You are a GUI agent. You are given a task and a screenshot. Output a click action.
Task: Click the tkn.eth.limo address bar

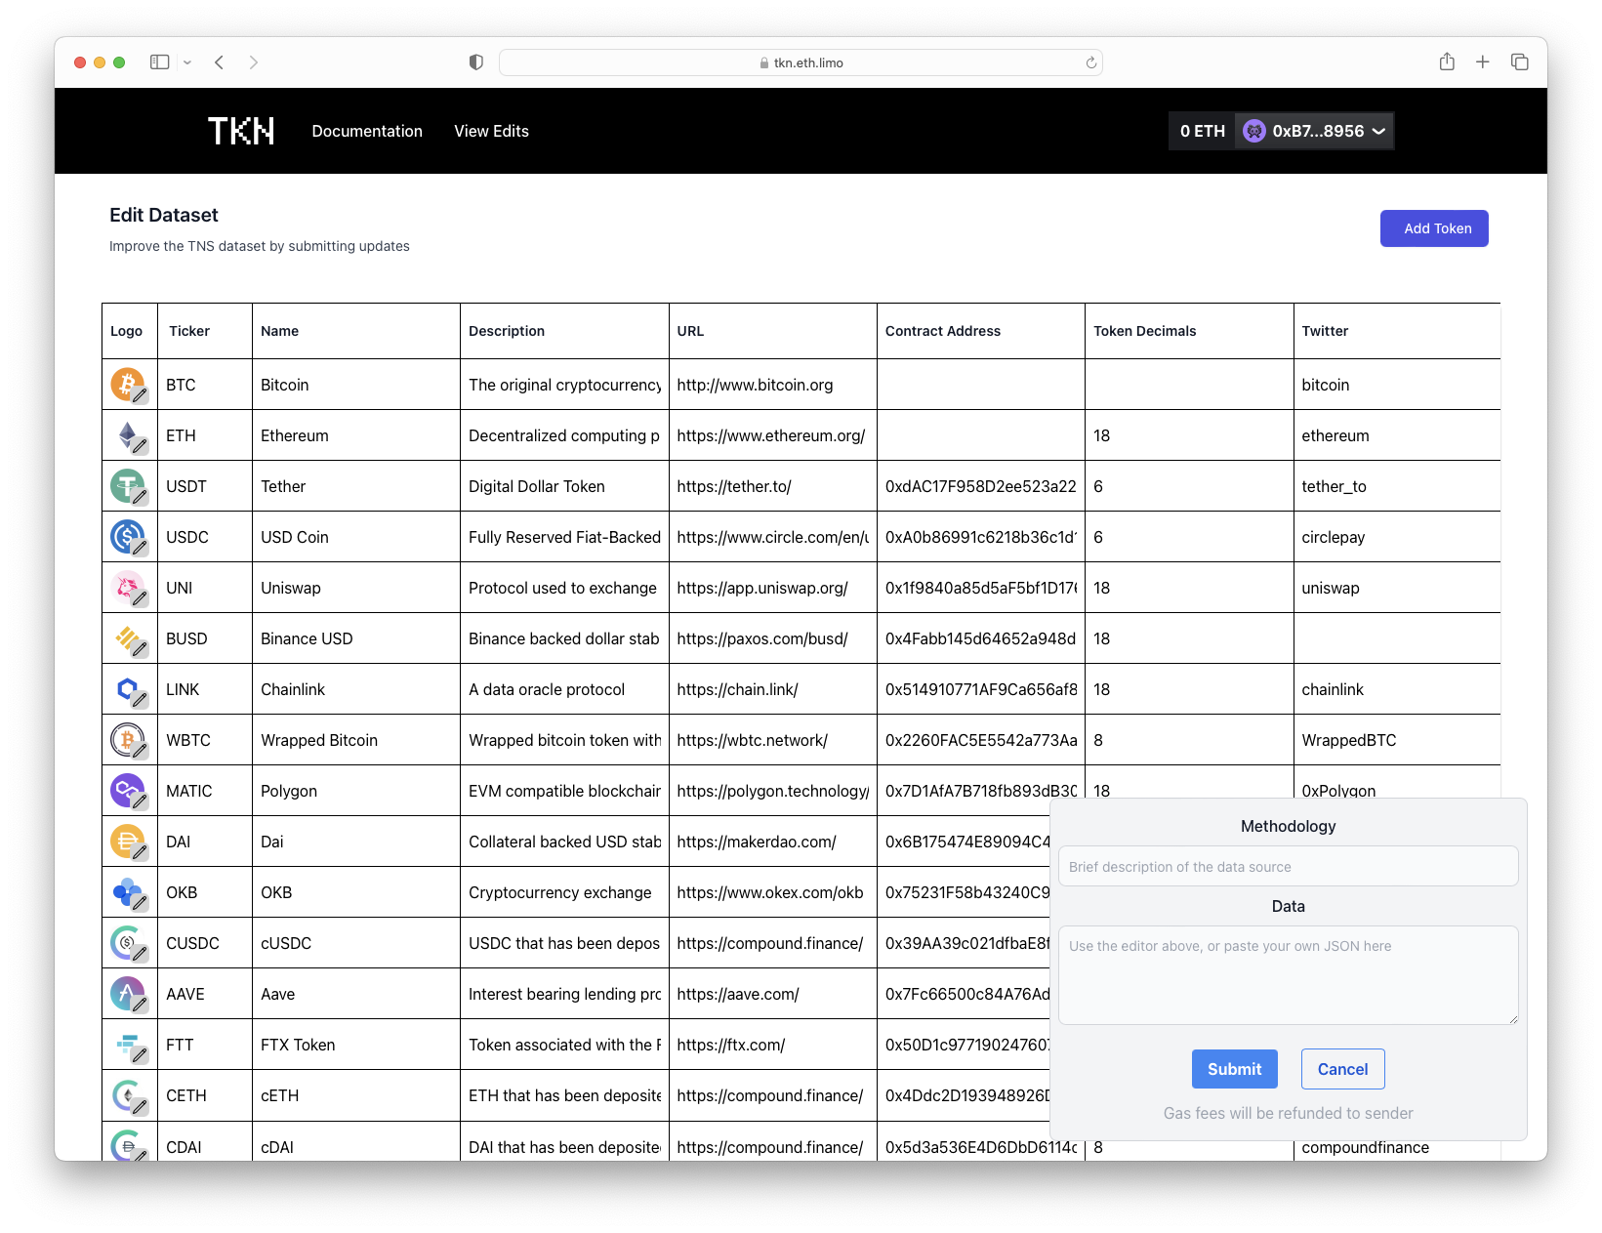click(x=801, y=62)
